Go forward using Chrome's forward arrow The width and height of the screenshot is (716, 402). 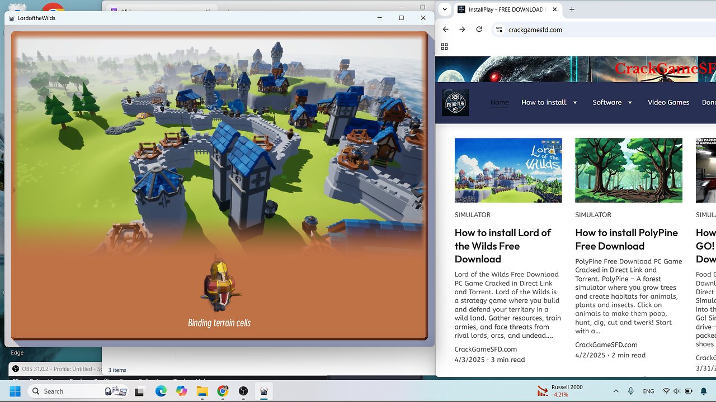coord(462,30)
